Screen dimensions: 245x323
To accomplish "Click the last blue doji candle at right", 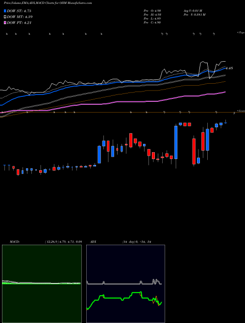I will 225,123.
